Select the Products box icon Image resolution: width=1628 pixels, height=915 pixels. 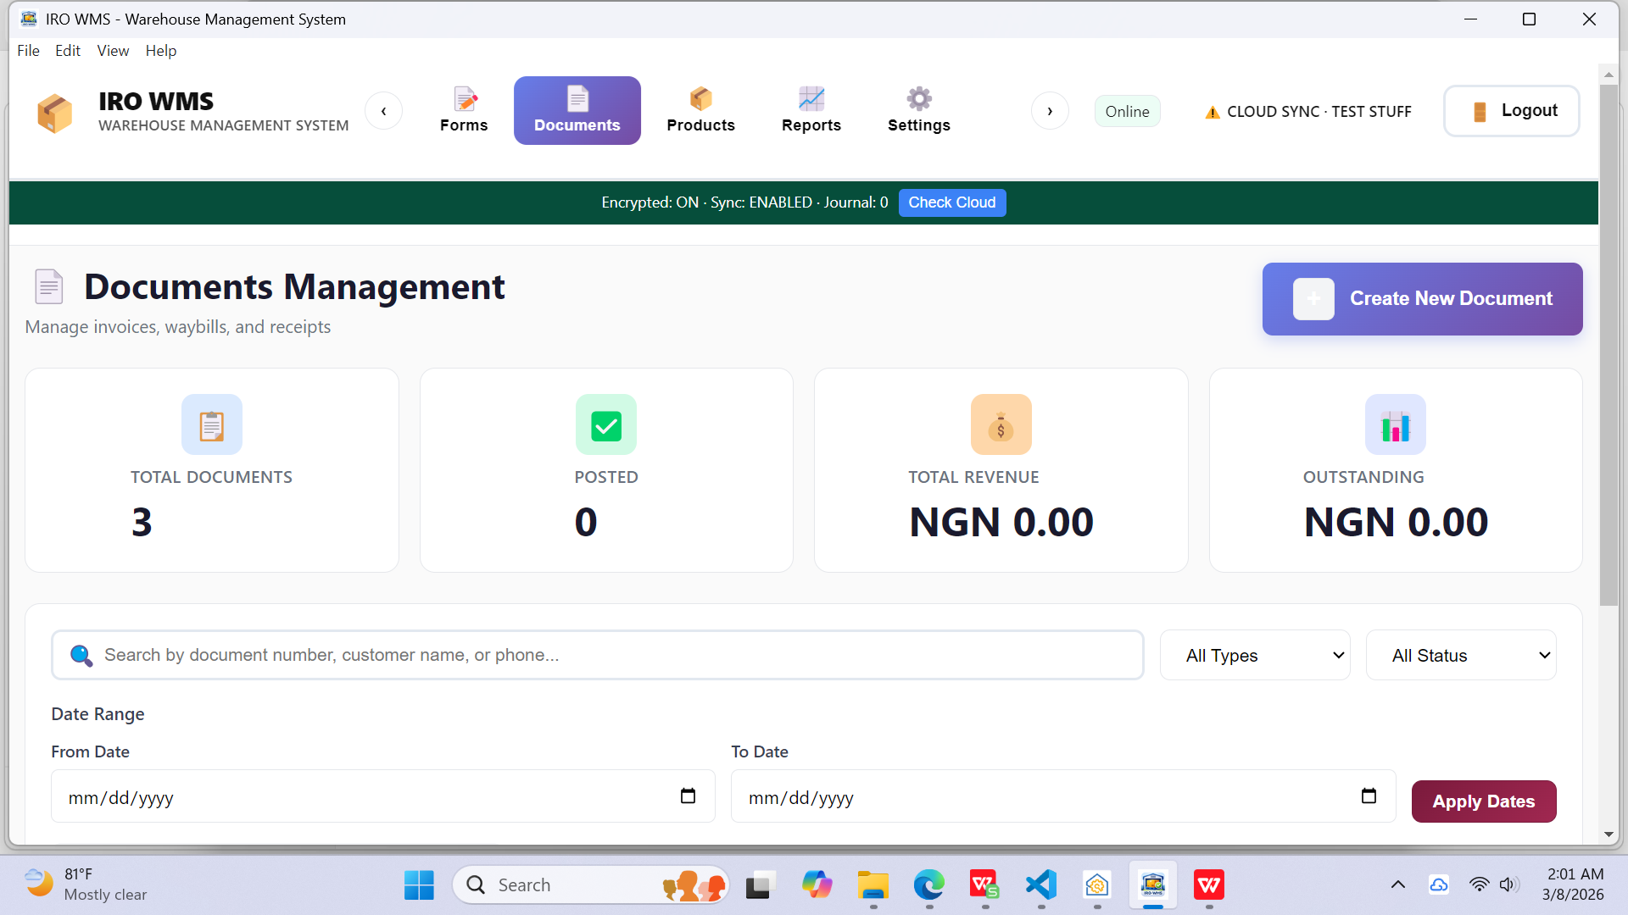coord(700,98)
